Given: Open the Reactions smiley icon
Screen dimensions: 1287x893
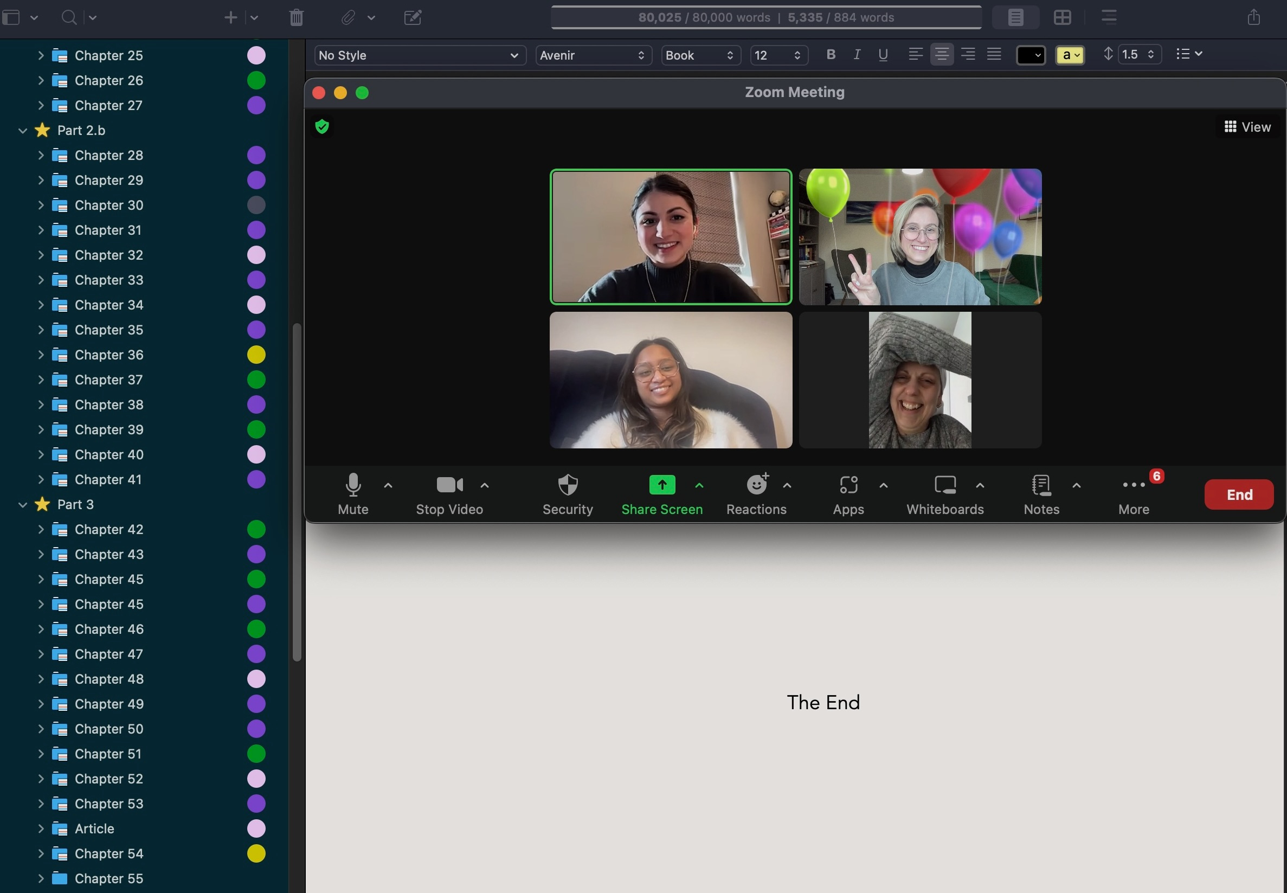Looking at the screenshot, I should (x=757, y=484).
